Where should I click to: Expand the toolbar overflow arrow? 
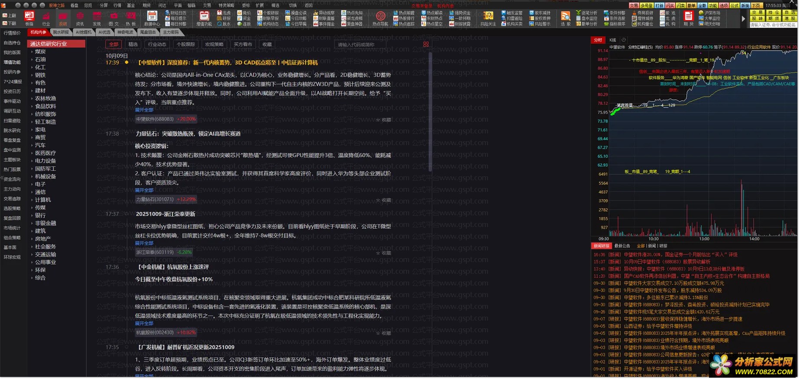click(743, 19)
